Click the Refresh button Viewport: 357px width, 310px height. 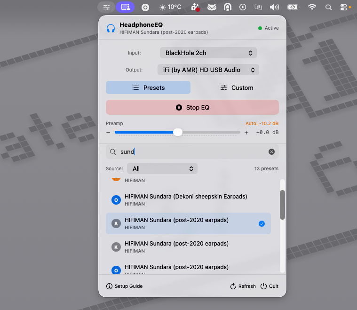[243, 286]
